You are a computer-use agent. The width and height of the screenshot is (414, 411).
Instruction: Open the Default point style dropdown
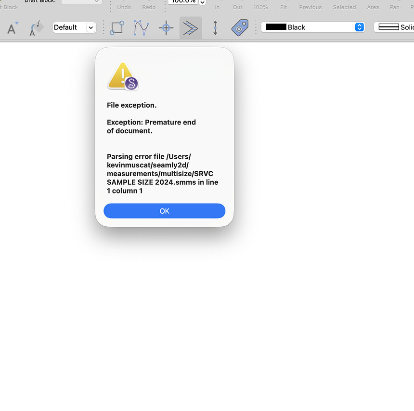(74, 27)
